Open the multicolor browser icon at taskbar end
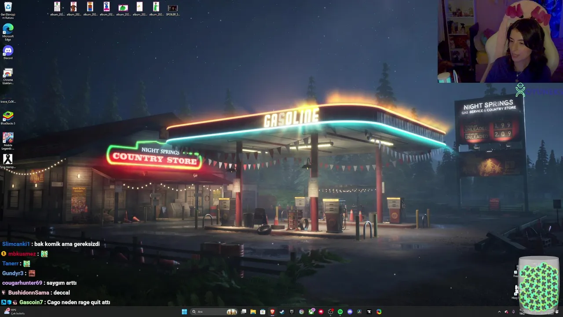This screenshot has height=317, width=563. [379, 312]
